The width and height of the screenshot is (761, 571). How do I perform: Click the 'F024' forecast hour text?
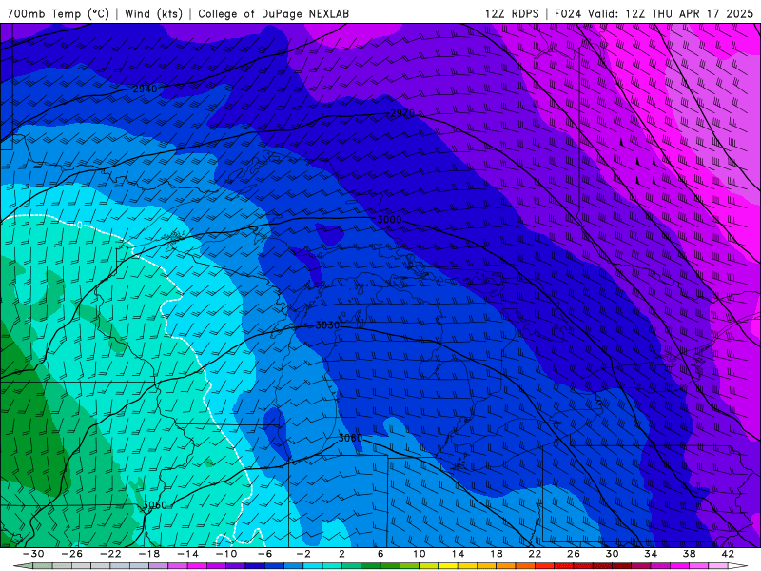coord(568,13)
